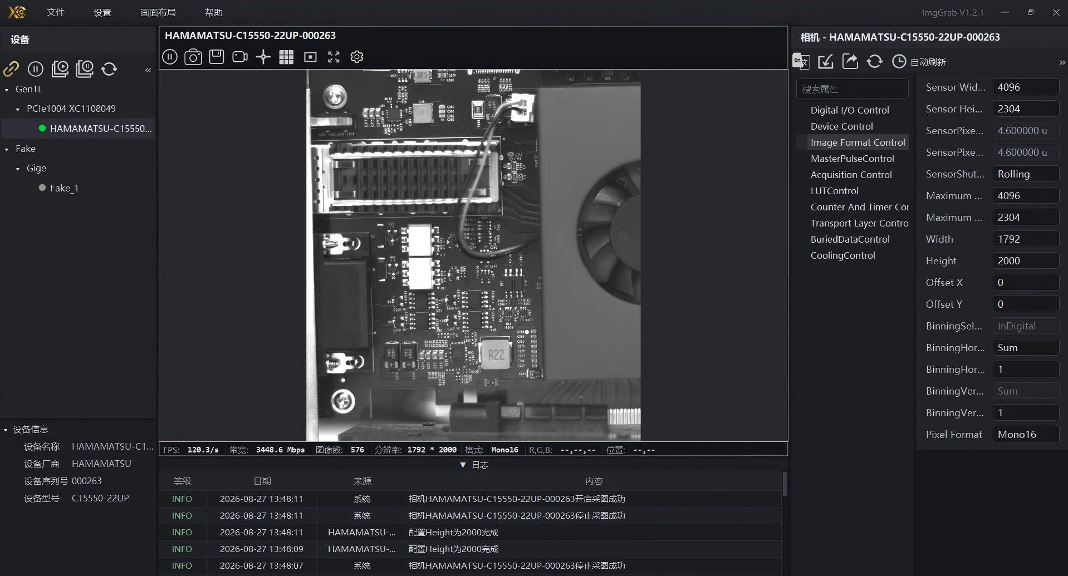Select Image Format Control category
Image resolution: width=1068 pixels, height=576 pixels.
click(858, 142)
